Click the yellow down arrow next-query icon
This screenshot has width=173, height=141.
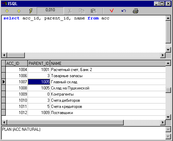tap(7, 11)
